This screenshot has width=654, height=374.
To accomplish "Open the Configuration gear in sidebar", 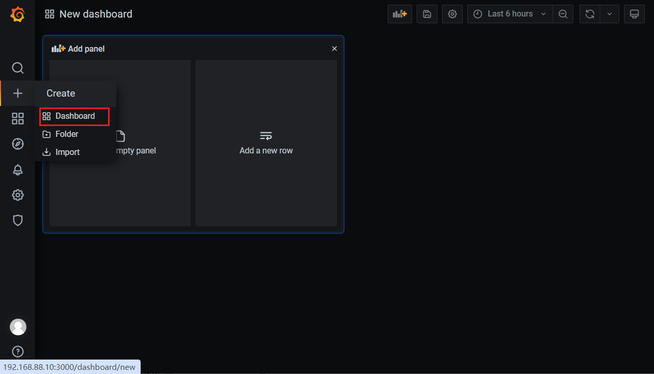I will (18, 195).
